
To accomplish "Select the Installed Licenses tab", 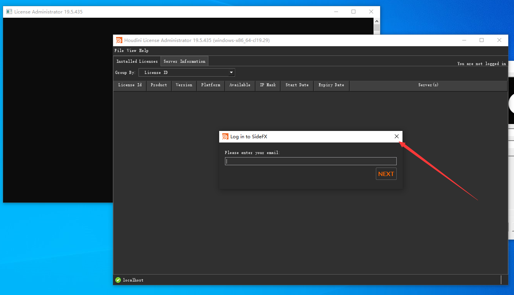I will pyautogui.click(x=137, y=61).
